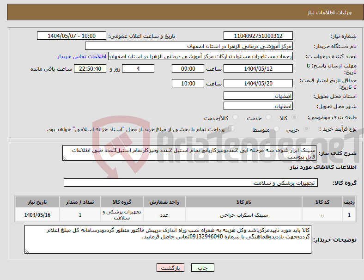Click the remaining days field showing 4
This screenshot has height=280, width=364.
[138, 69]
